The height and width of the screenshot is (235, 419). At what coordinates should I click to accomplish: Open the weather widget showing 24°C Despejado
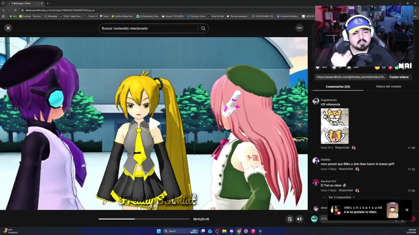10,231
